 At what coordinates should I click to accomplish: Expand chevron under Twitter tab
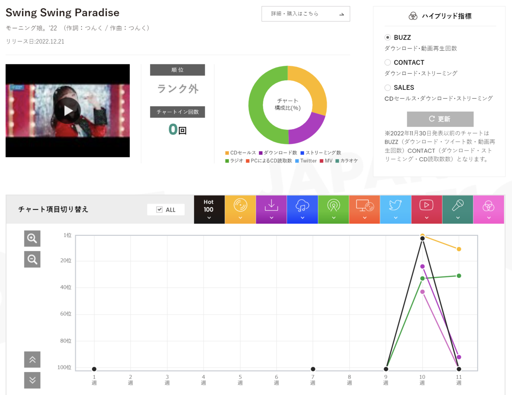(396, 218)
